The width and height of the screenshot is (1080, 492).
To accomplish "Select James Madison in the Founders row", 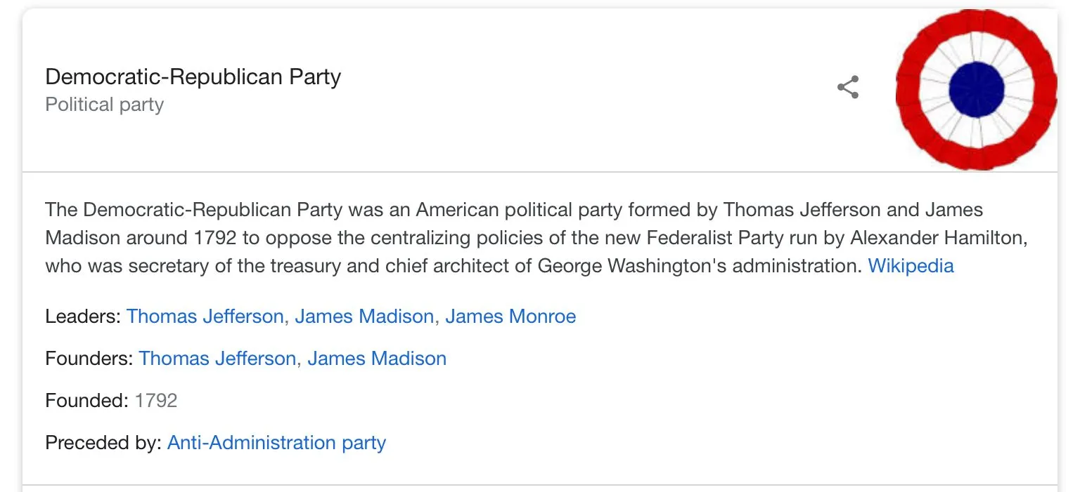I will pos(377,359).
